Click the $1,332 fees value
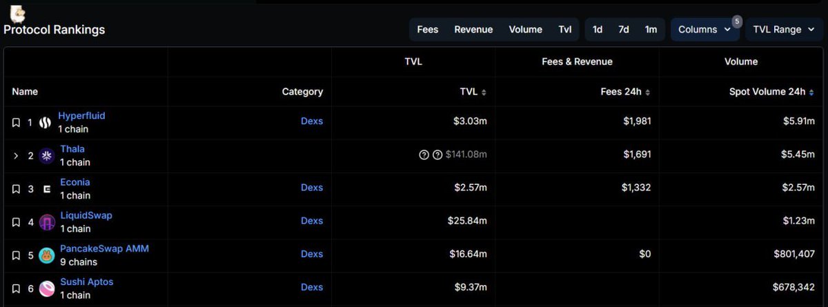Viewport: 828px width, 307px height. pyautogui.click(x=637, y=187)
